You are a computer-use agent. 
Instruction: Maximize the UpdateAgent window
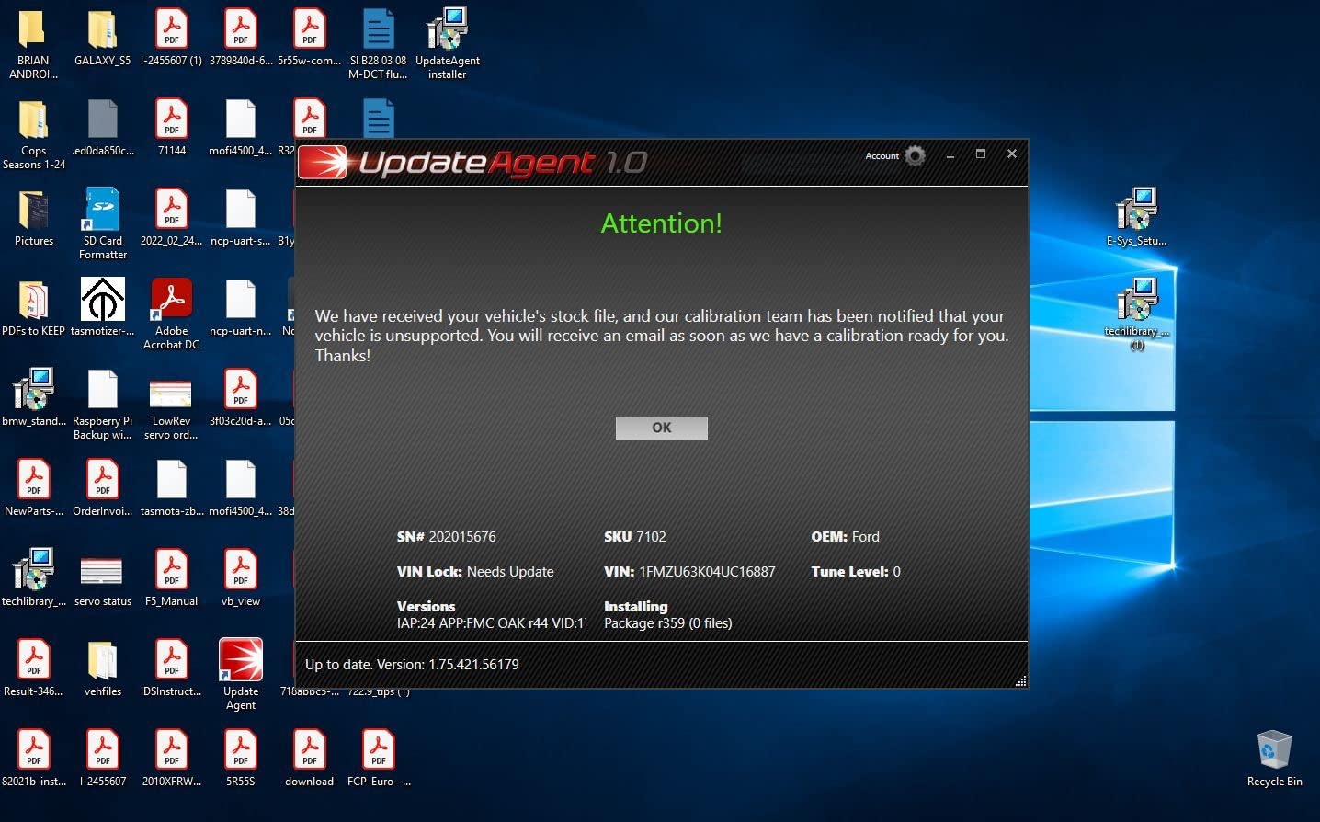(981, 154)
